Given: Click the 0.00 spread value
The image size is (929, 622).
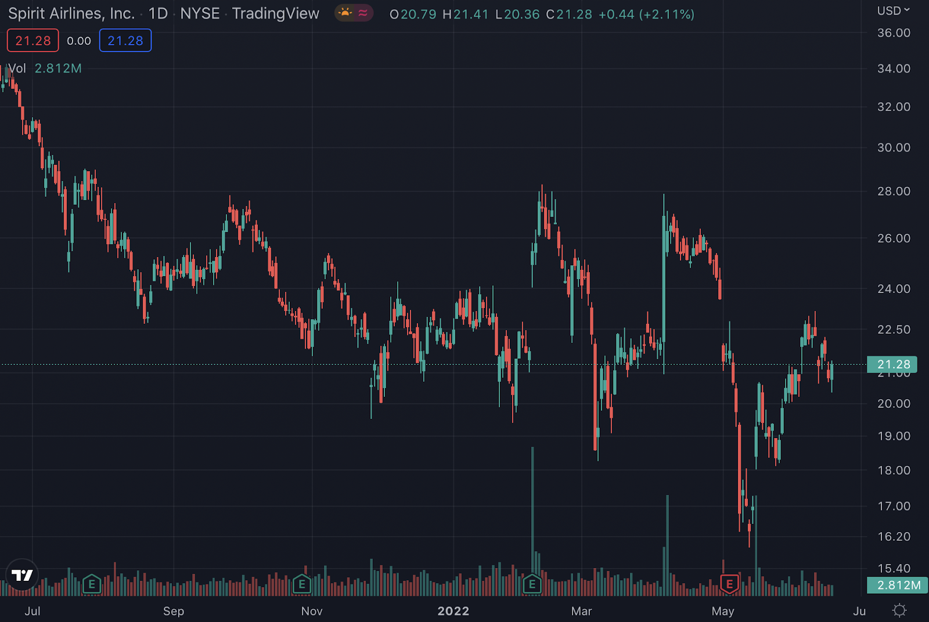Looking at the screenshot, I should tap(79, 41).
